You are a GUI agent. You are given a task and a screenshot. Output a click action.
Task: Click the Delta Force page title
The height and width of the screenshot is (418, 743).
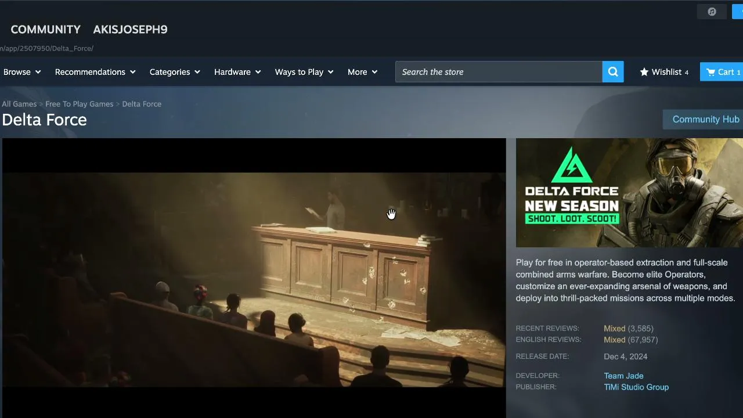coord(44,120)
